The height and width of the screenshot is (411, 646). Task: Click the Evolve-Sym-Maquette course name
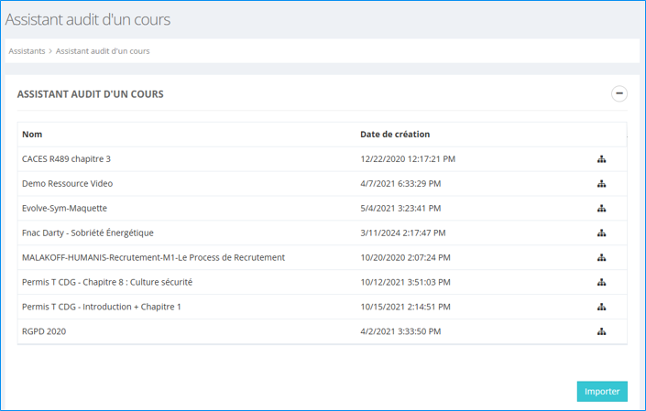(x=64, y=209)
